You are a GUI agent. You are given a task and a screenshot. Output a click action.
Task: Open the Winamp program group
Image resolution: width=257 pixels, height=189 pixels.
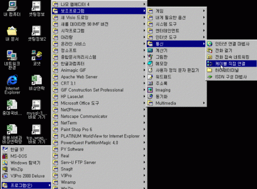[x=99, y=182]
